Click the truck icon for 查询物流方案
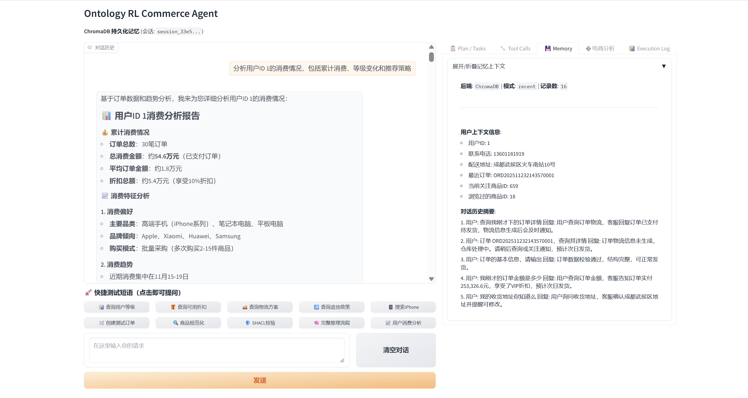The image size is (748, 398). coord(245,307)
